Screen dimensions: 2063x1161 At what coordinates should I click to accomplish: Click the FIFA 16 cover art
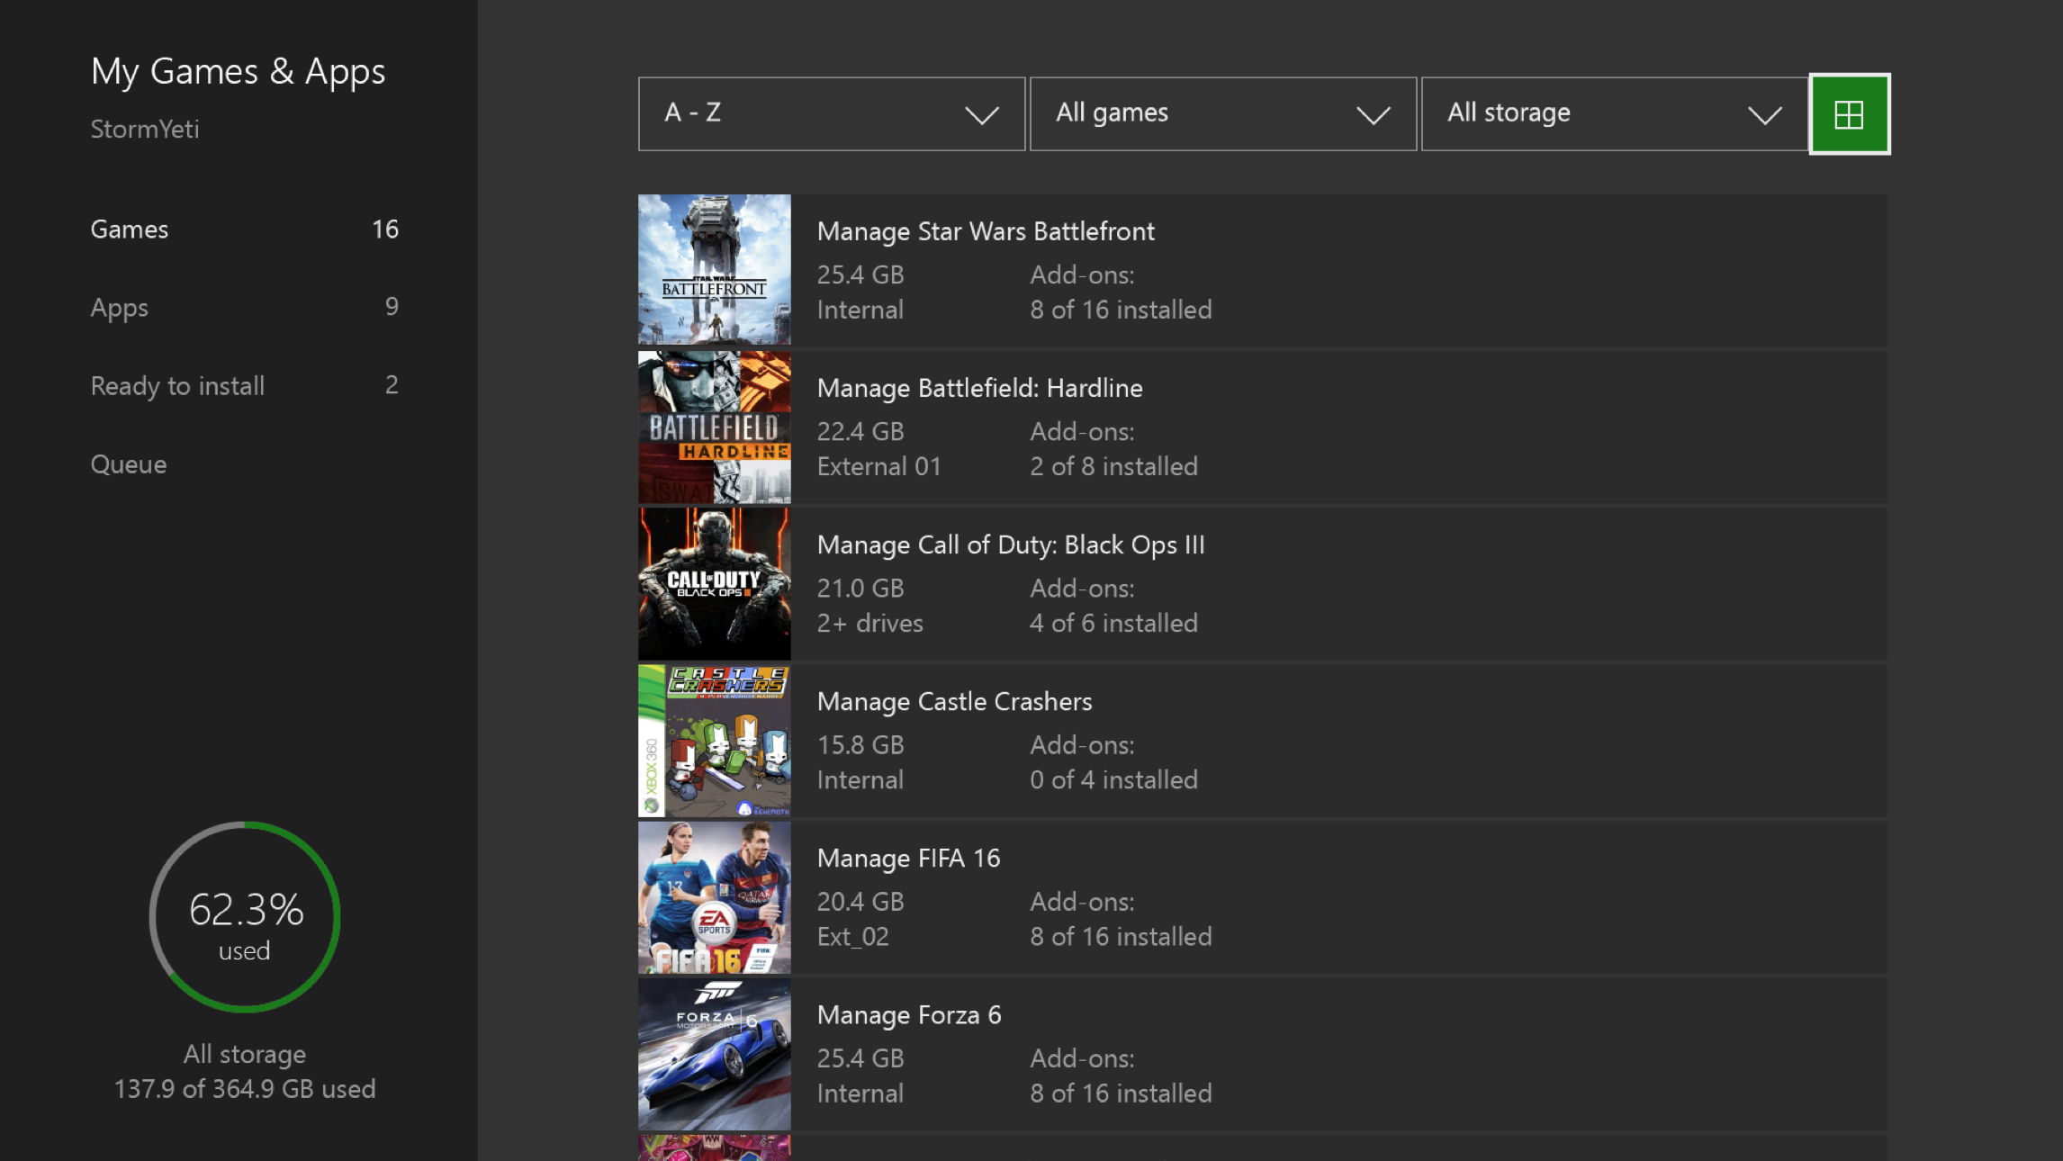tap(715, 896)
